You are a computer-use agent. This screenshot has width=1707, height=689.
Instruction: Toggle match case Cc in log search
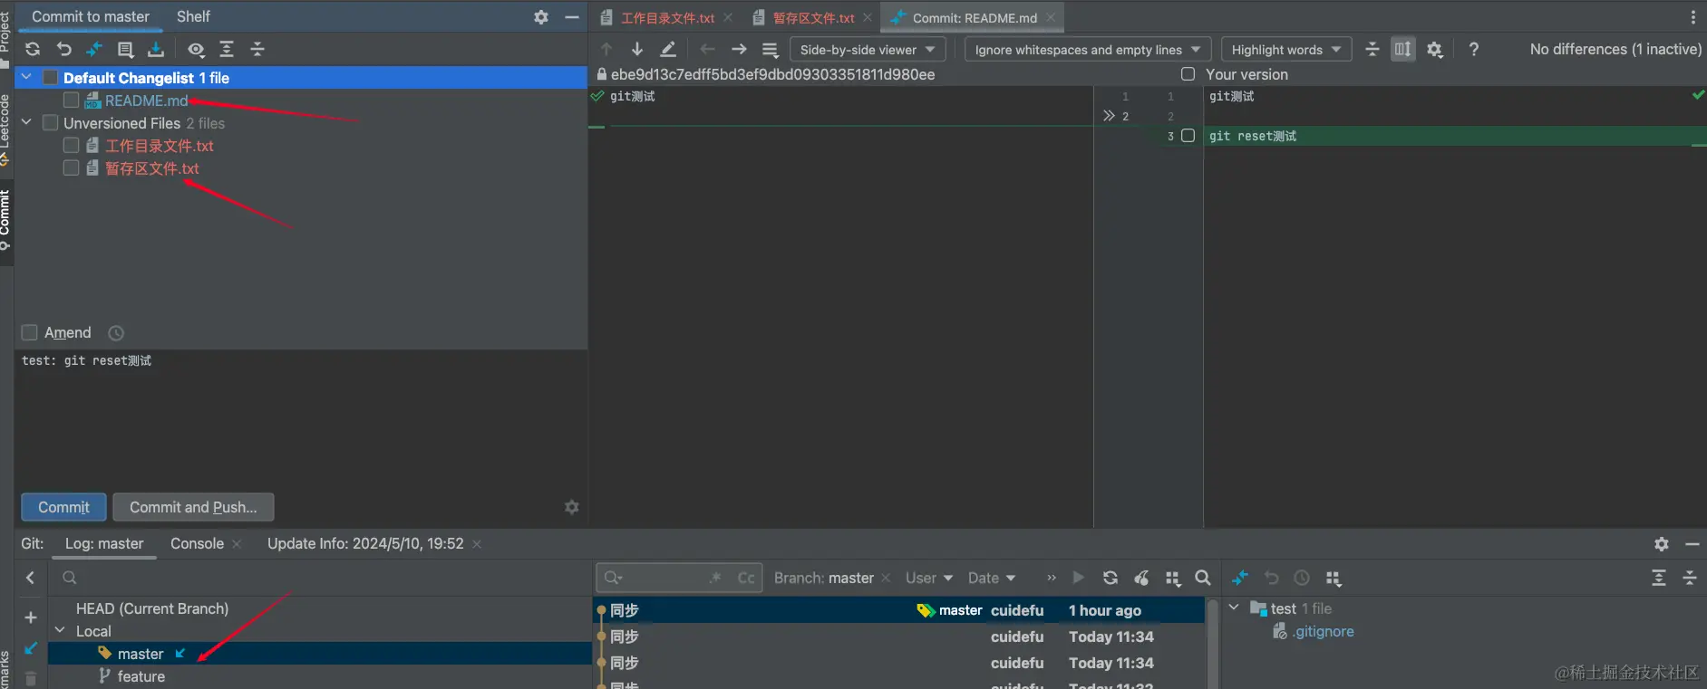(x=746, y=578)
